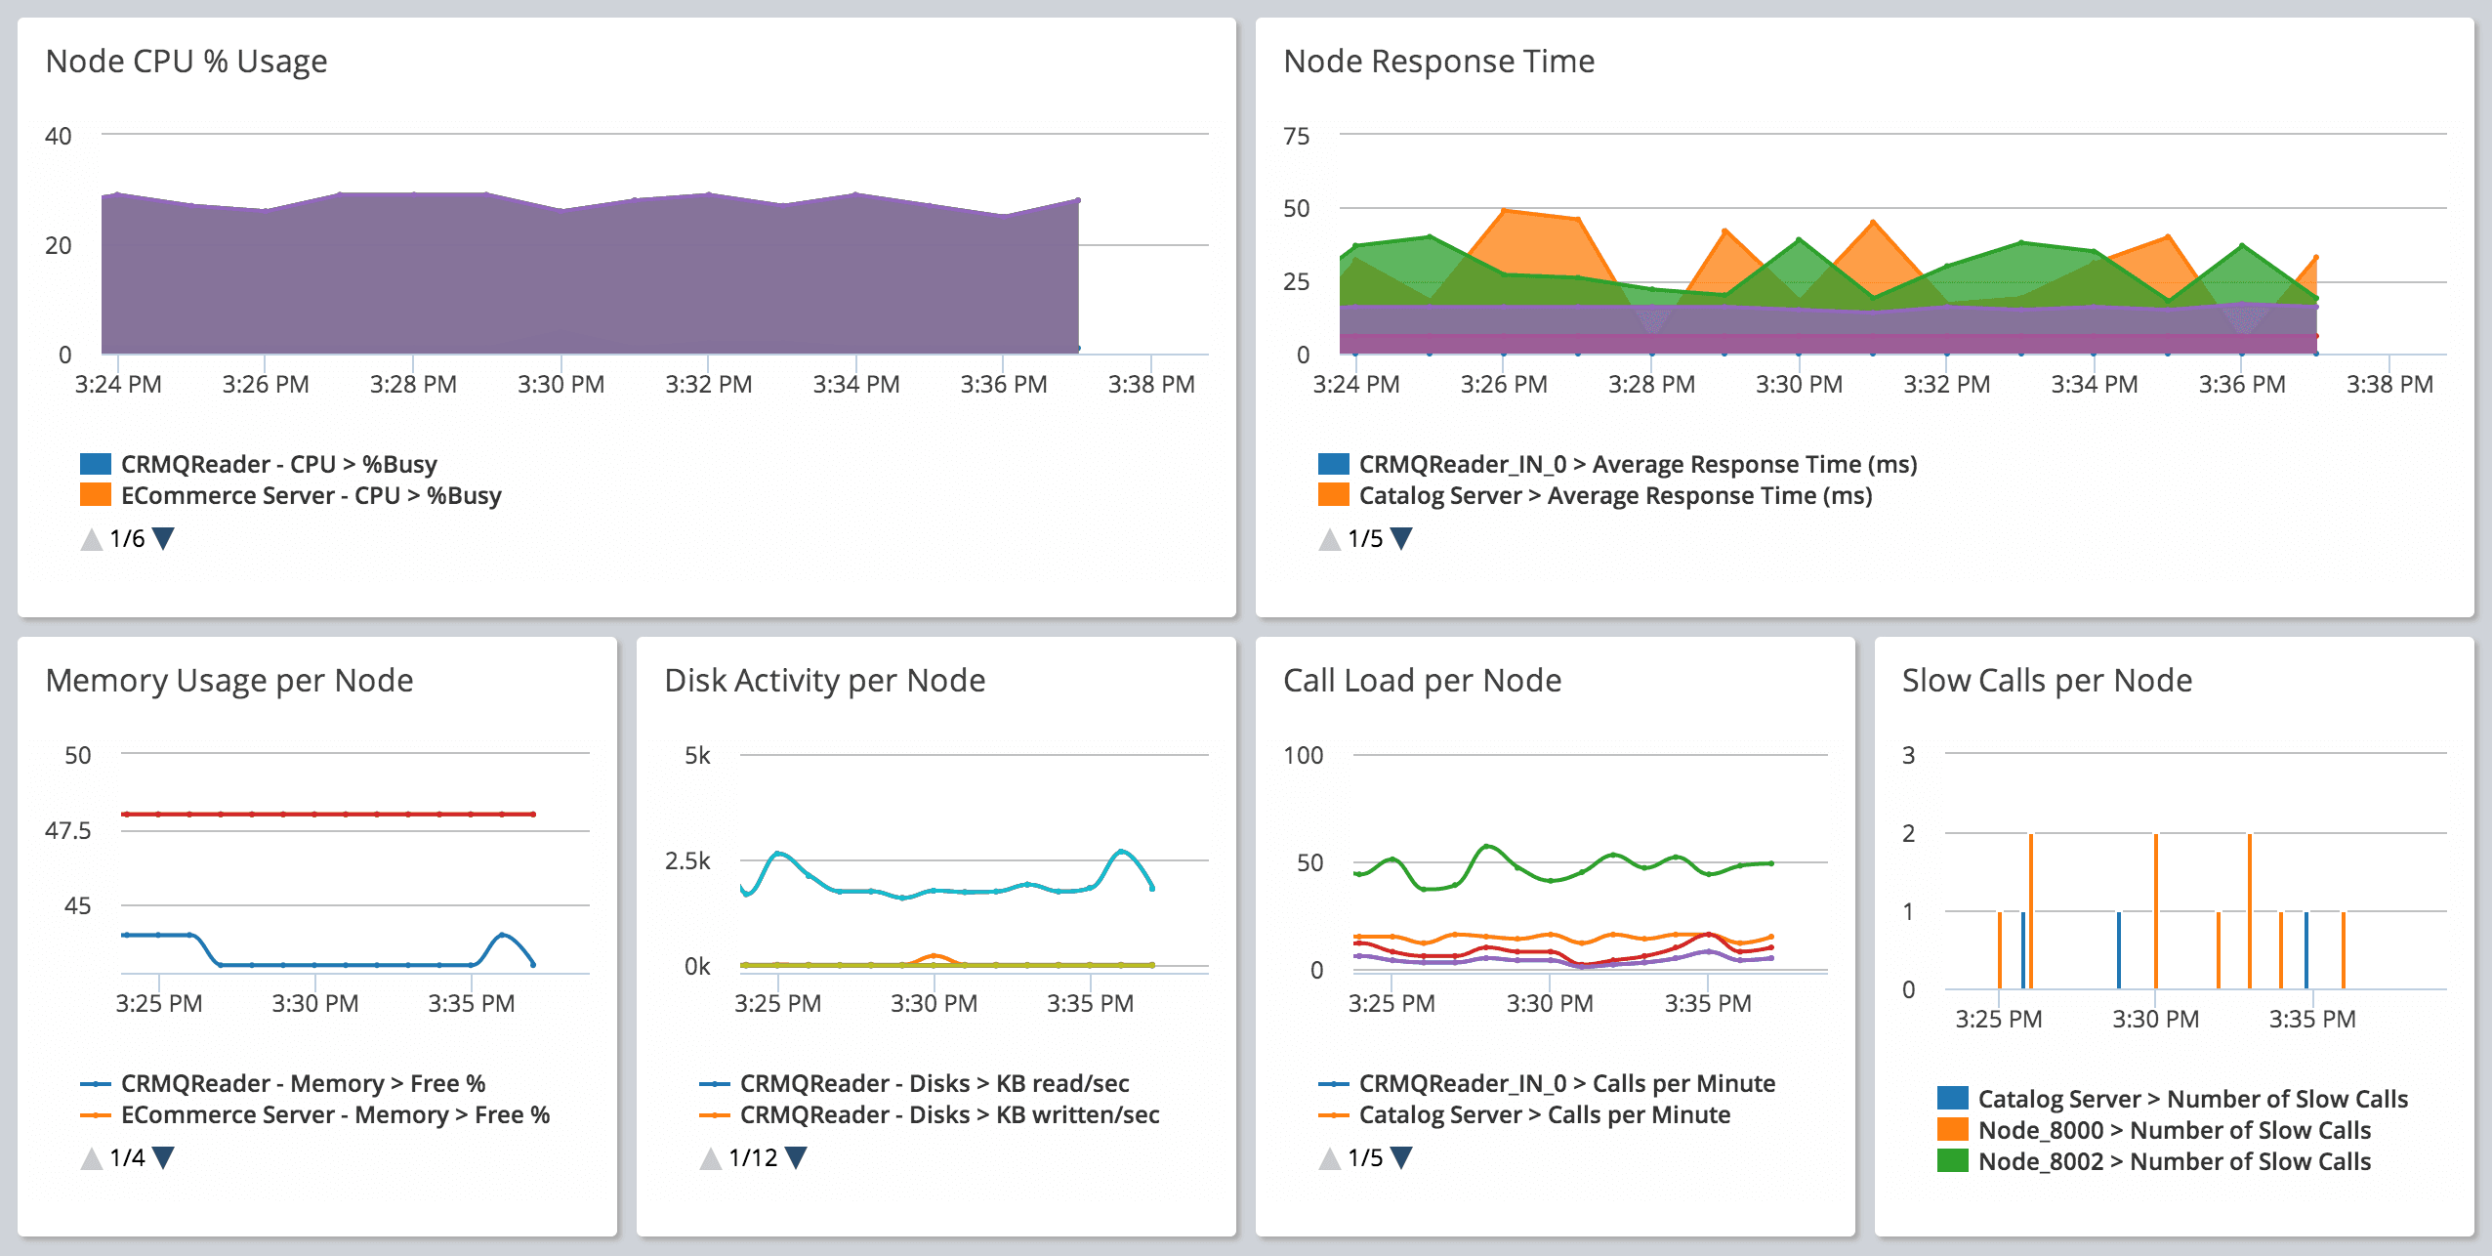The width and height of the screenshot is (2492, 1256).
Task: Page up the Disk Activity per Node legend
Action: pyautogui.click(x=710, y=1158)
